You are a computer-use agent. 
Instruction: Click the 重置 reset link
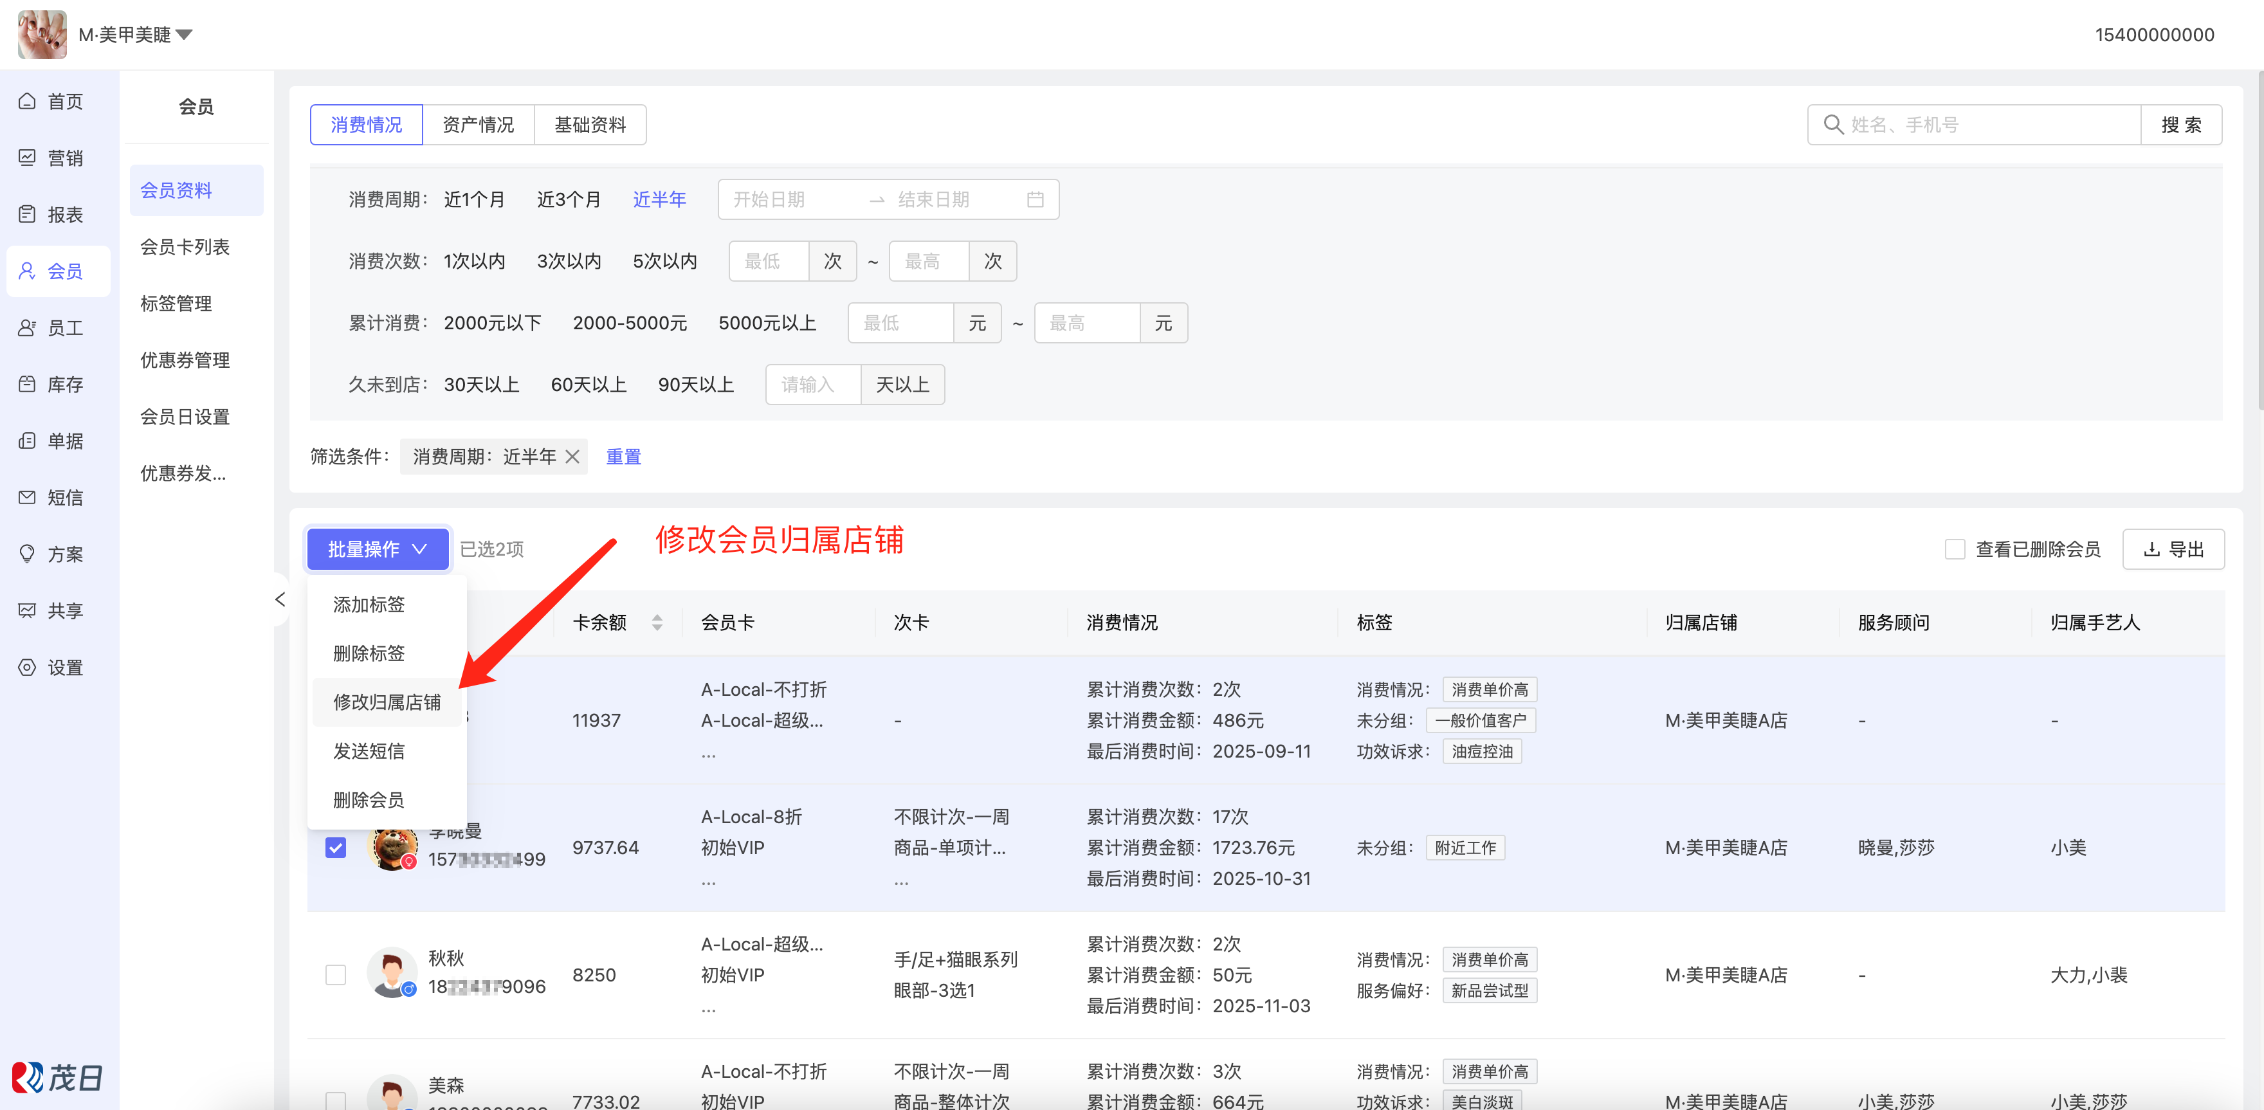tap(623, 457)
